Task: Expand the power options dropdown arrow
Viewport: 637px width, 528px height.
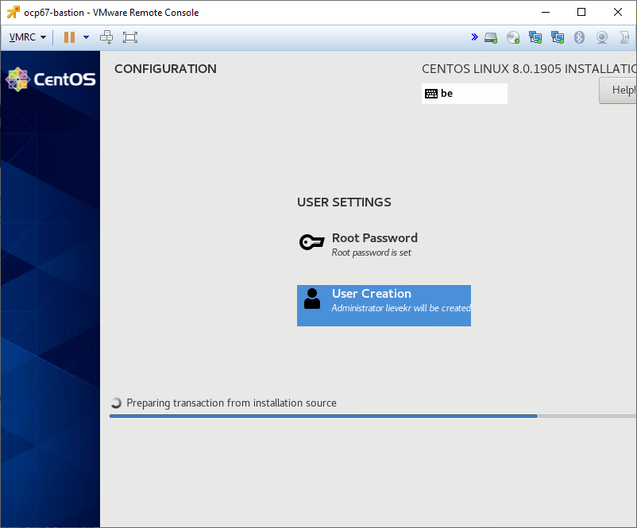Action: (x=86, y=37)
